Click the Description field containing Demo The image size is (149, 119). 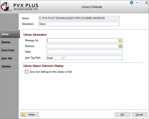(x=79, y=24)
